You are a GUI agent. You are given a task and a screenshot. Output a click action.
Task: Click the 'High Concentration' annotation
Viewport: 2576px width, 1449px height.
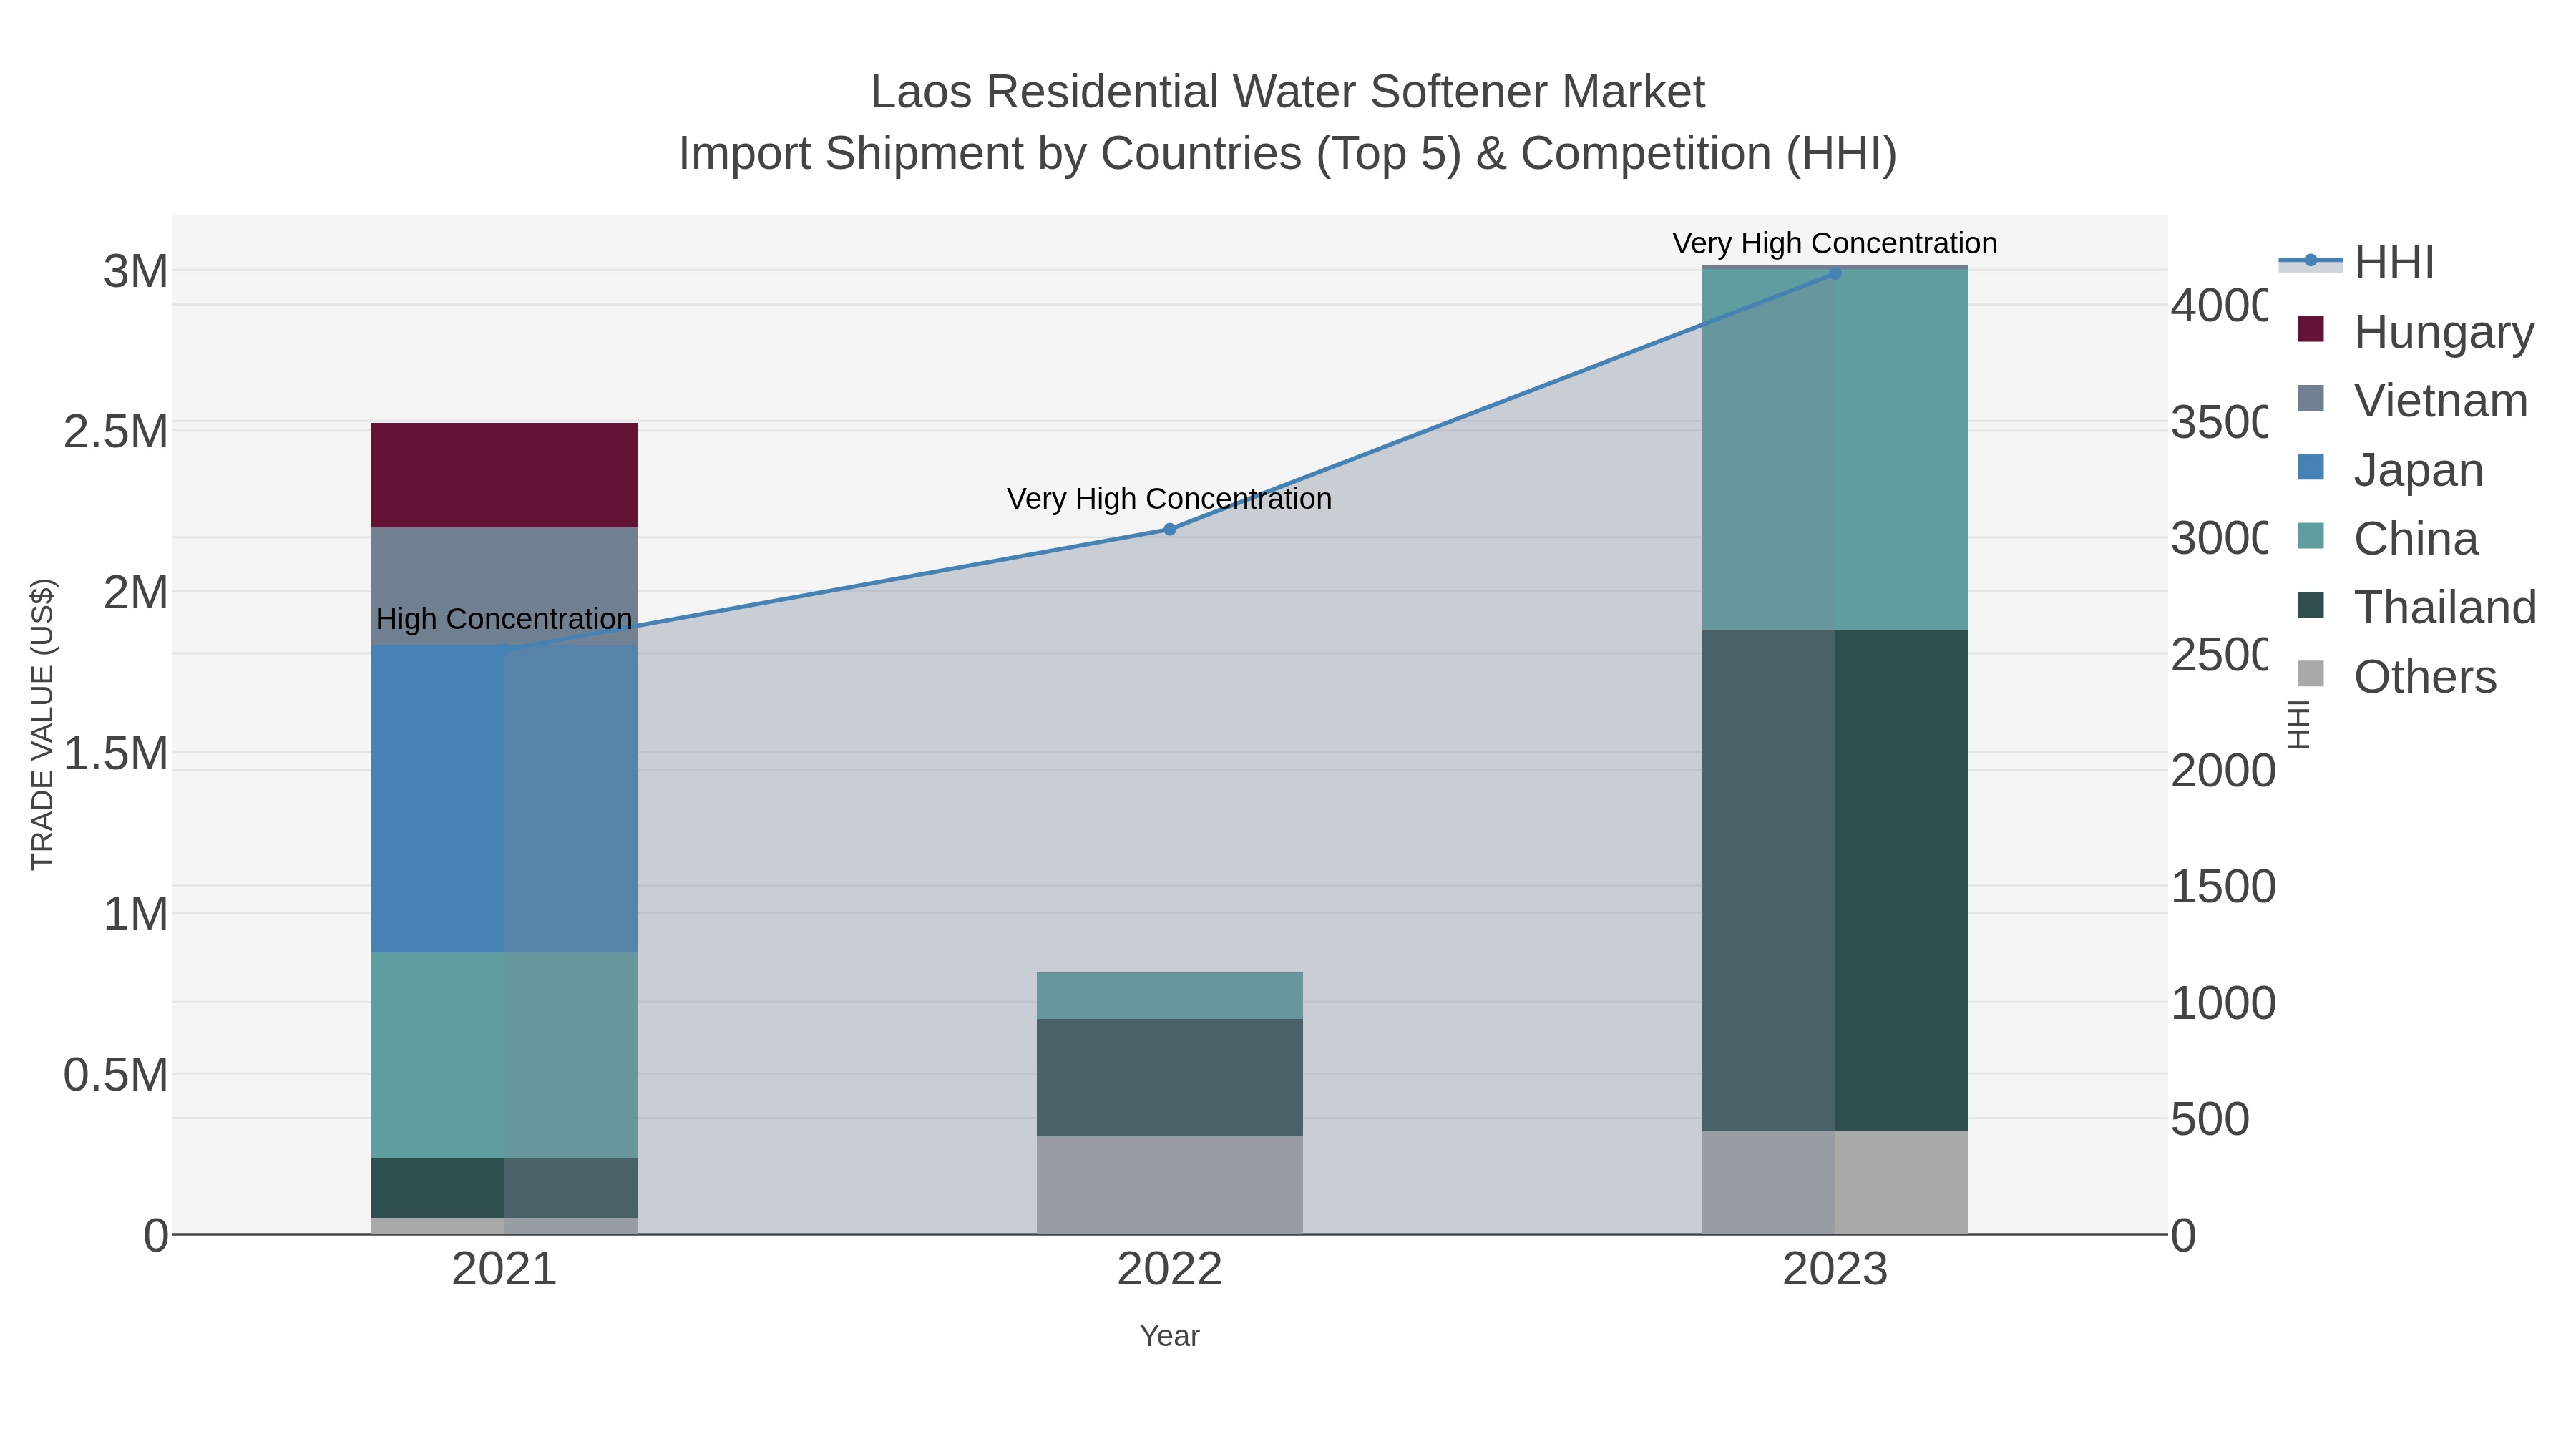point(504,619)
